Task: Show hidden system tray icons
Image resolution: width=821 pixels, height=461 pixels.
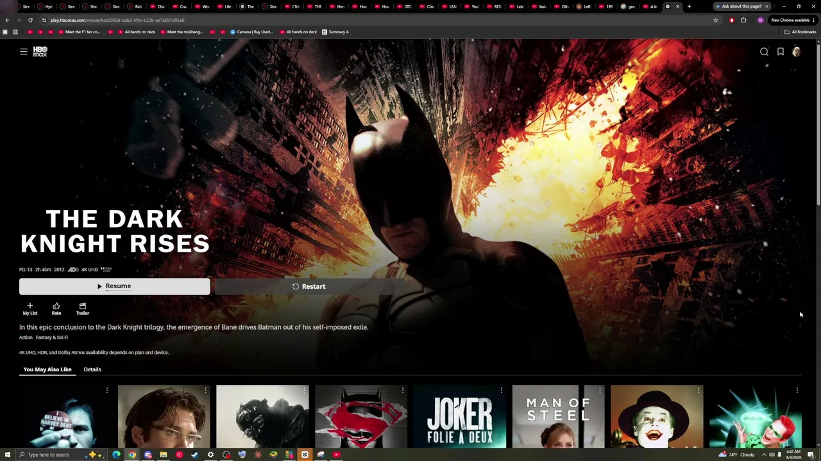Action: click(x=763, y=455)
